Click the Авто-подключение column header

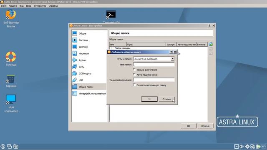pos(186,45)
